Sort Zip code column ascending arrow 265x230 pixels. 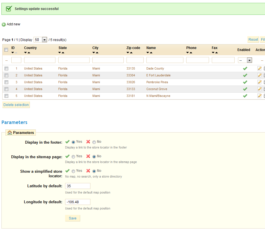tap(131, 53)
